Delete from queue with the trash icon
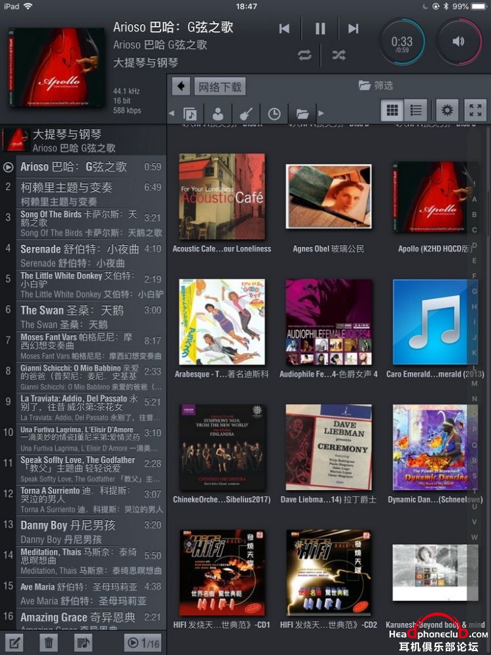This screenshot has width=491, height=655. click(x=48, y=643)
